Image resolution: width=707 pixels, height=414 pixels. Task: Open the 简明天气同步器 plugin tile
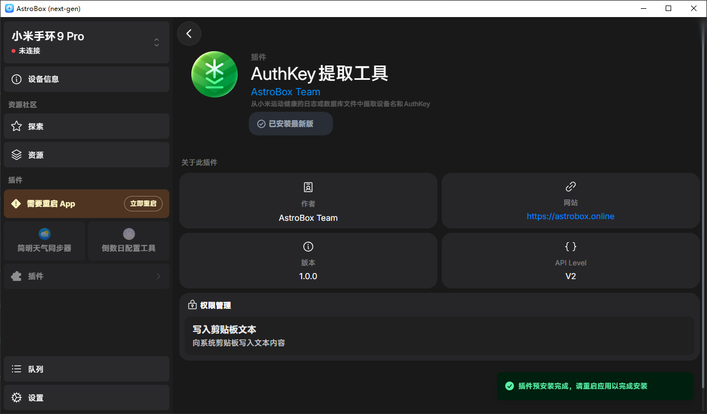[x=45, y=241]
